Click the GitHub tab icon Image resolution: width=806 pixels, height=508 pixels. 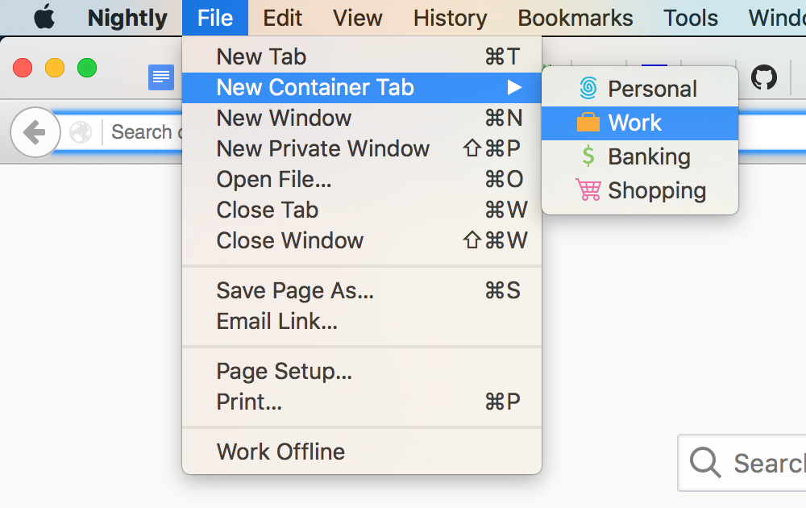pos(764,77)
